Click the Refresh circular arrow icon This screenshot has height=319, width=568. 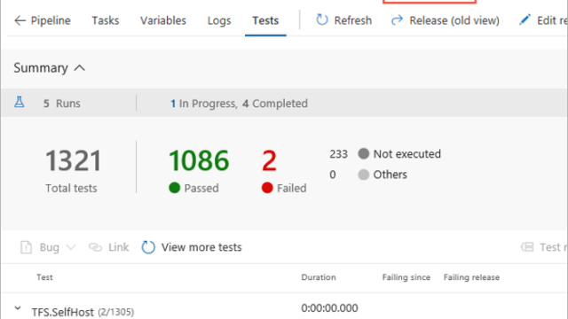[x=321, y=19]
